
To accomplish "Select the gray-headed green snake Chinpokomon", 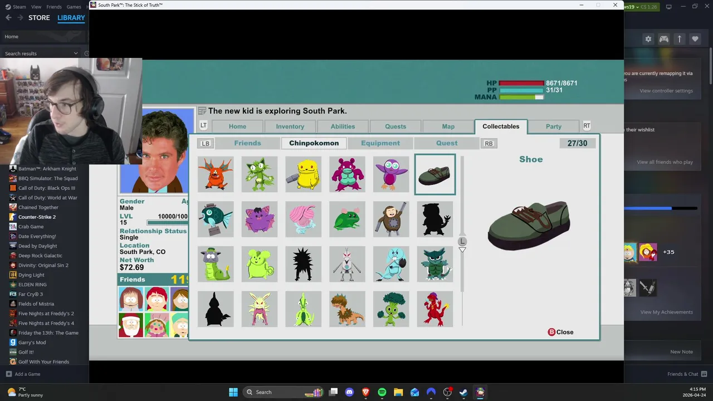I will 216,264.
